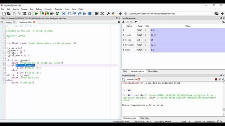This screenshot has width=225, height=126.
Task: Maximize the current pane
Action: tap(97, 14)
